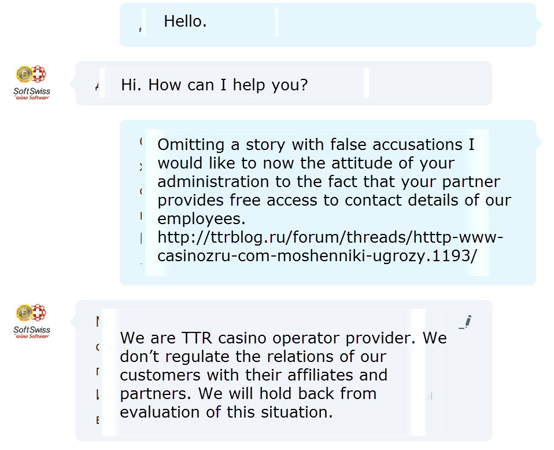554x450 pixels.
Task: Click SoftSwiss avatar beside the TTR reply
Action: click(32, 321)
